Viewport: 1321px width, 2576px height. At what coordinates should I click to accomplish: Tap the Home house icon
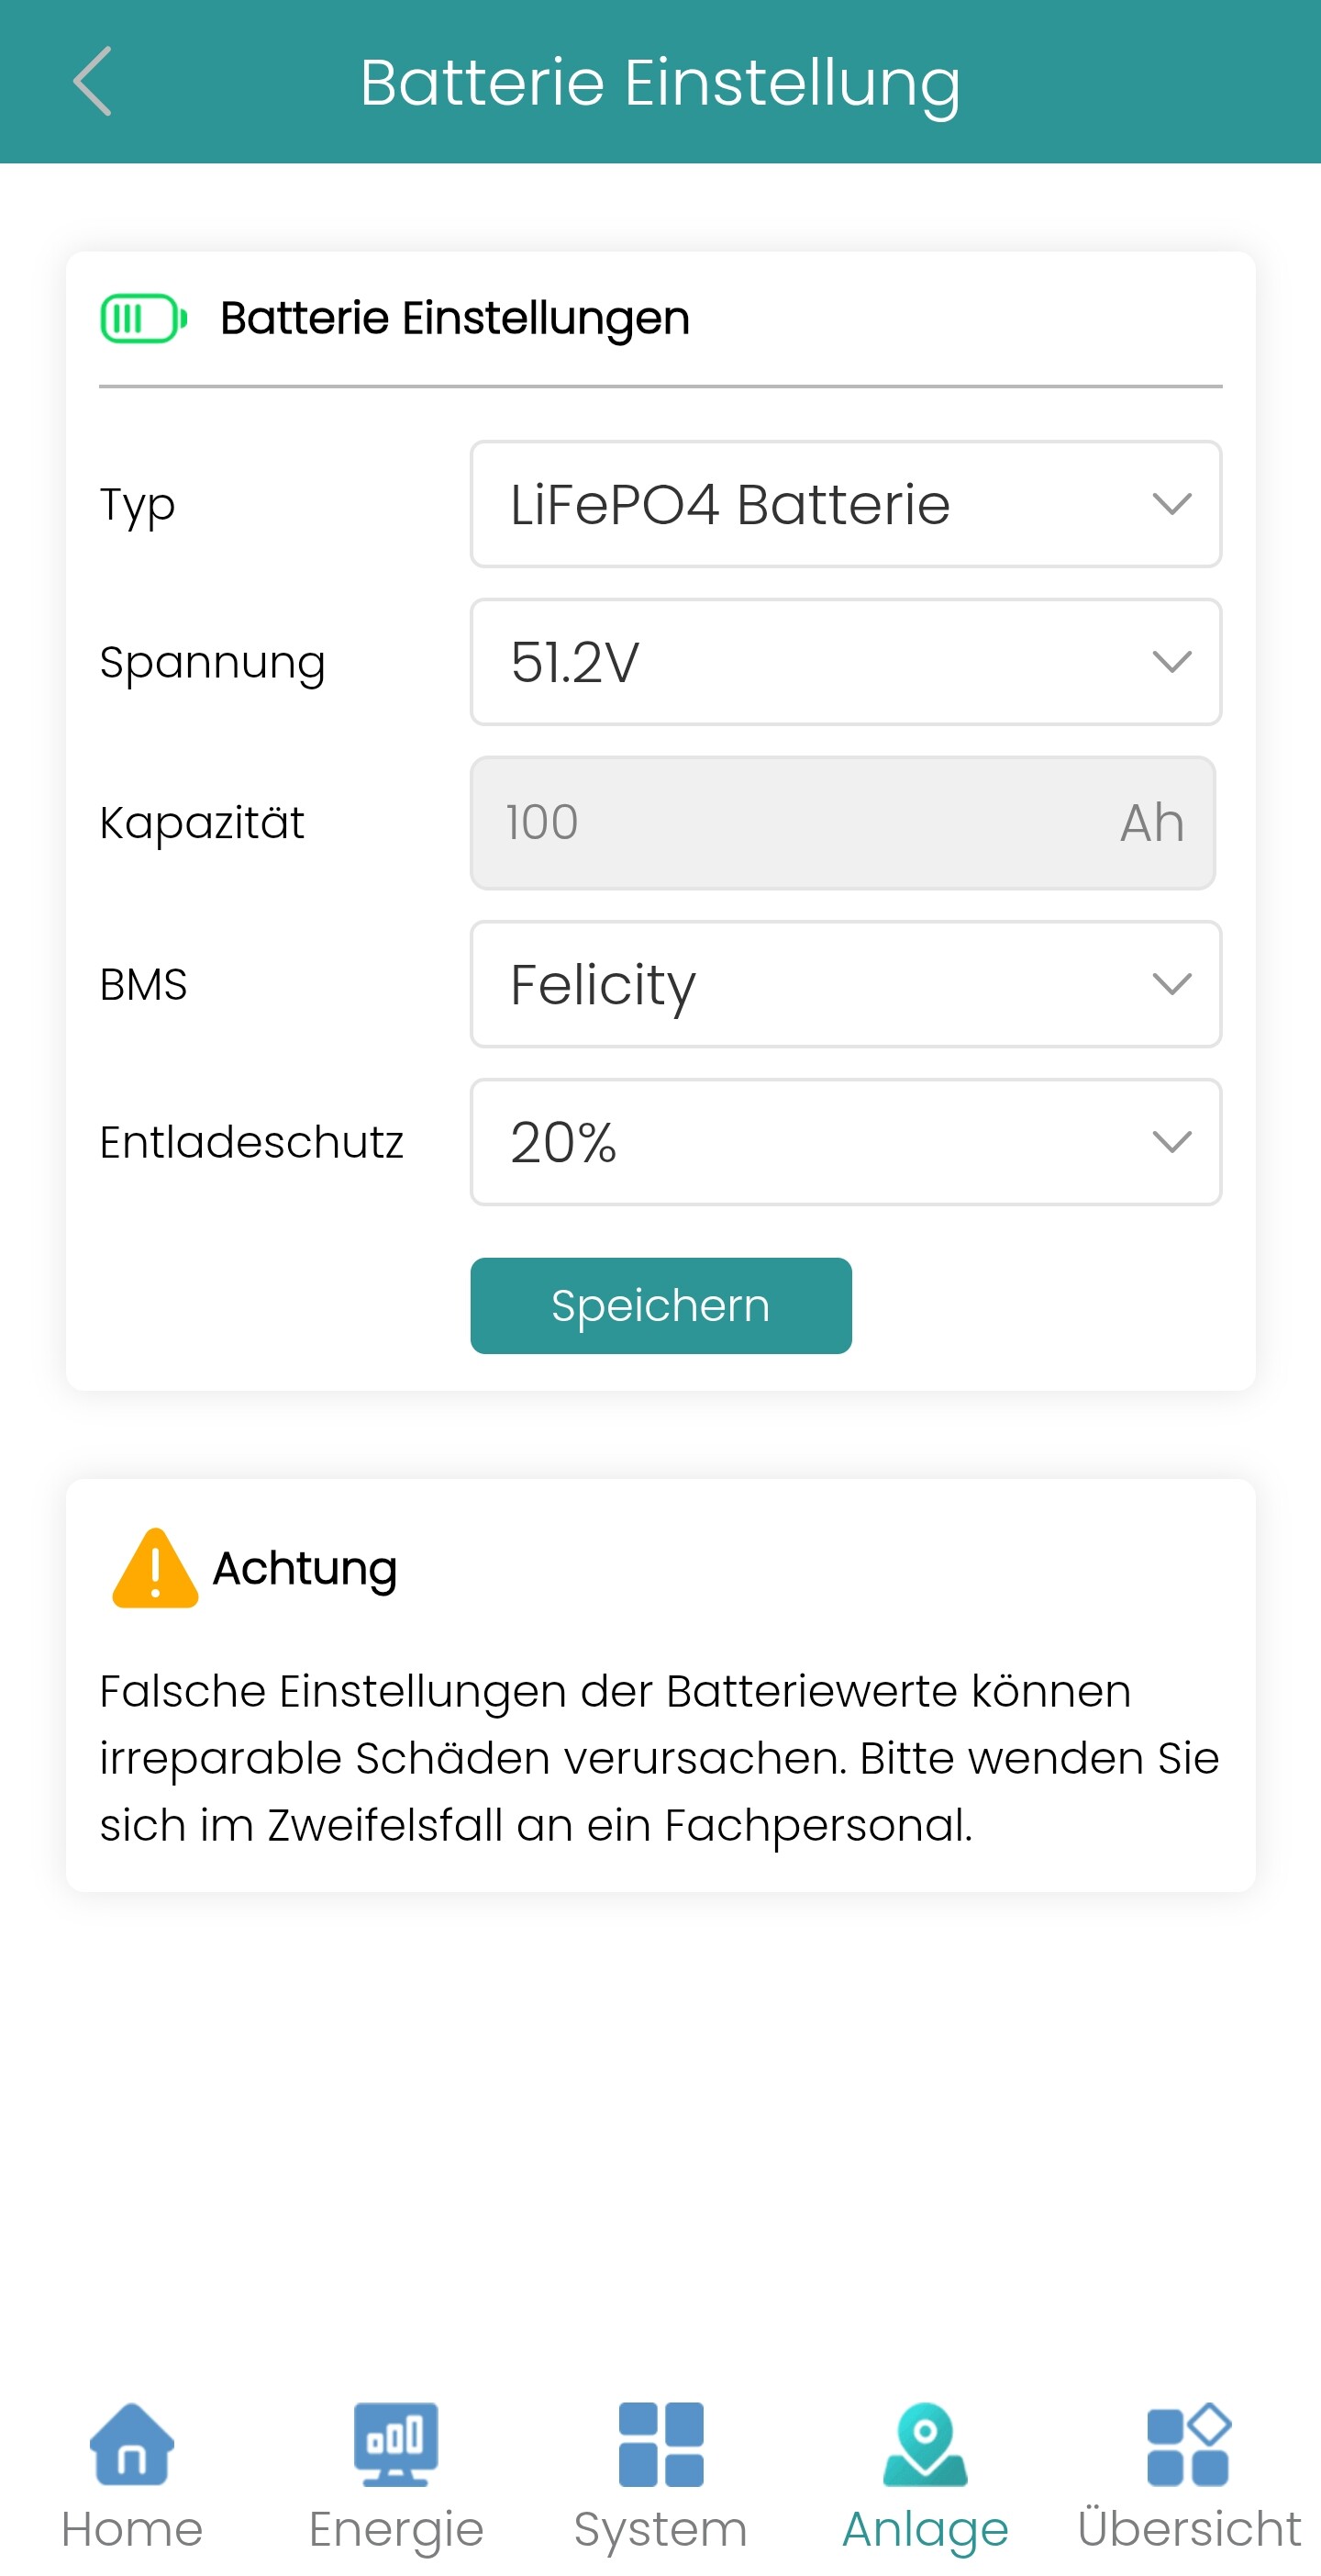click(132, 2443)
